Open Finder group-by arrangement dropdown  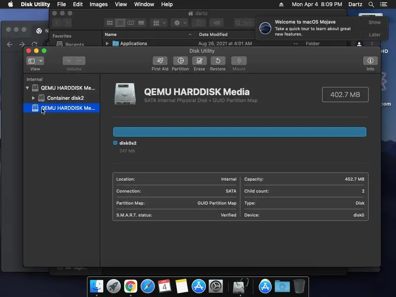pos(159,23)
